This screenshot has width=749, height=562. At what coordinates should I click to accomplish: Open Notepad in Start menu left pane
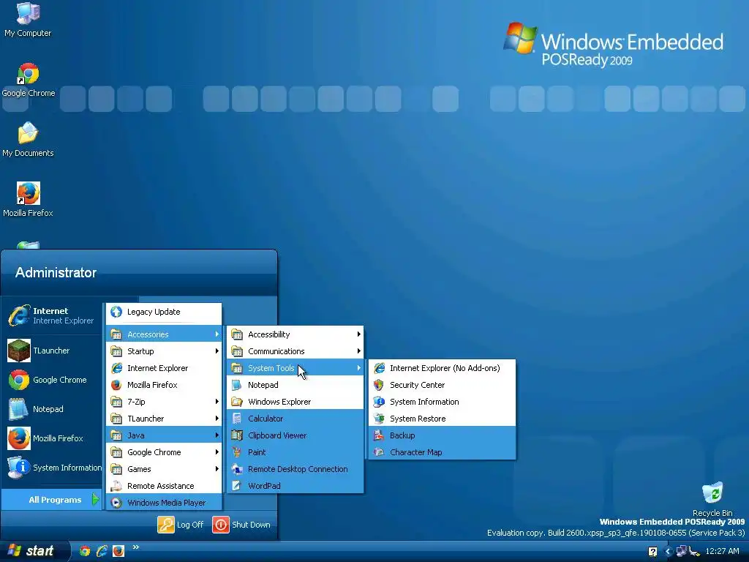tap(52, 409)
